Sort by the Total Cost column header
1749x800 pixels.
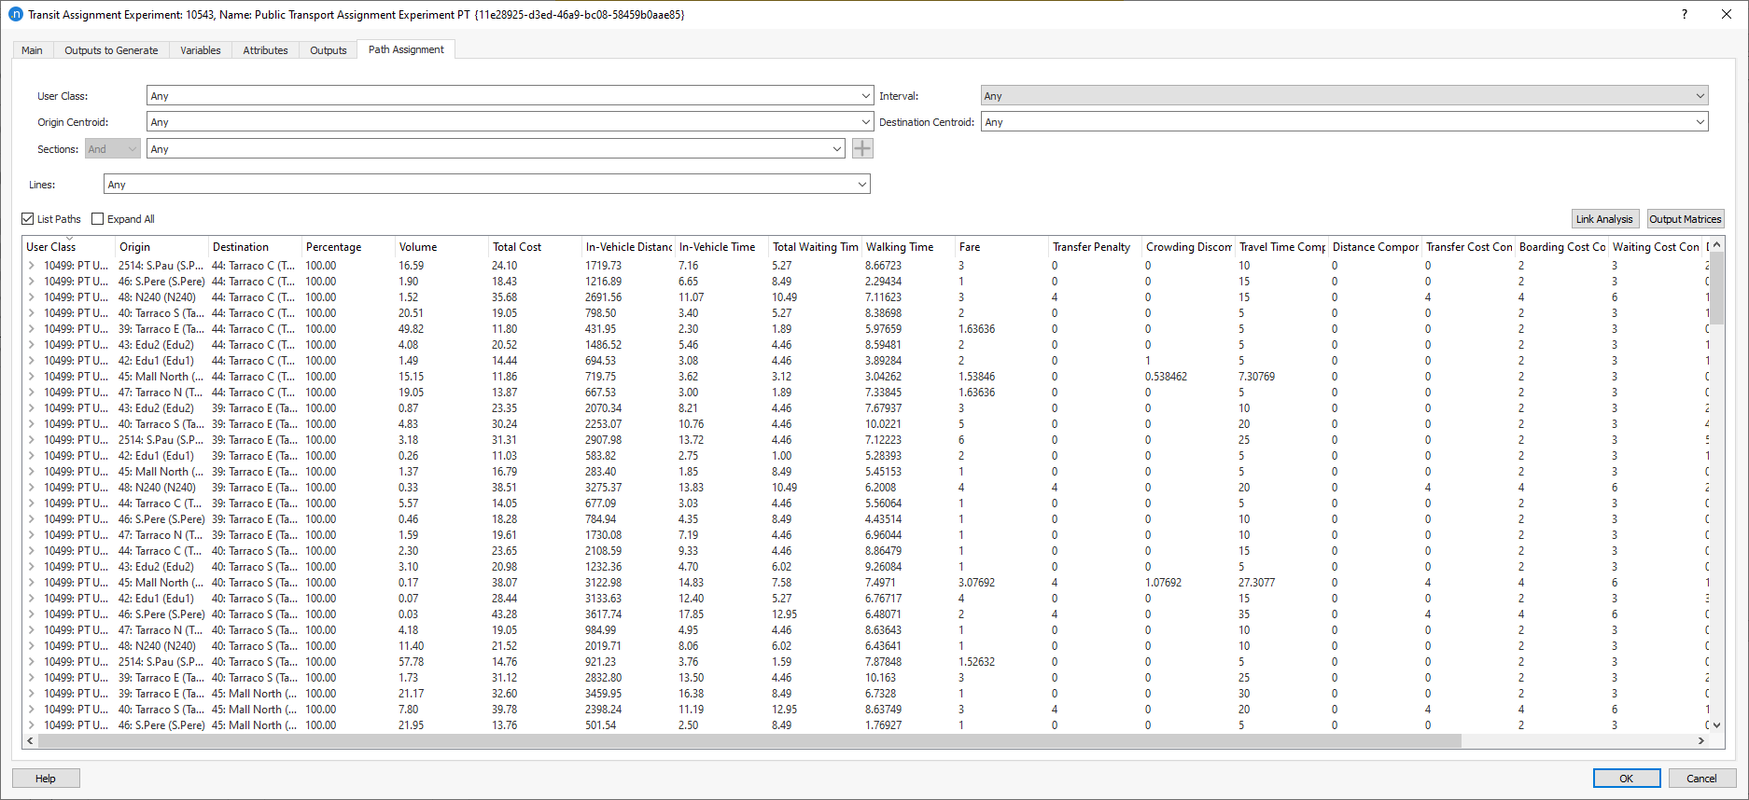point(536,247)
